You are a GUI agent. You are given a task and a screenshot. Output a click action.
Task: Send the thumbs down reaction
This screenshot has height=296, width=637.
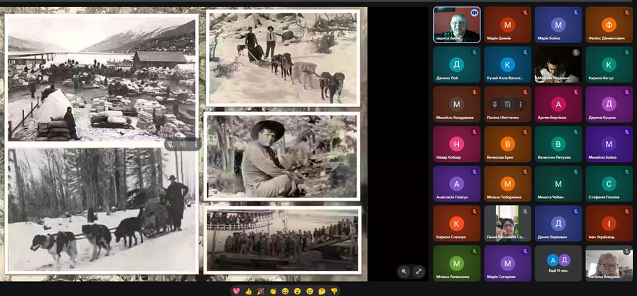click(x=334, y=291)
